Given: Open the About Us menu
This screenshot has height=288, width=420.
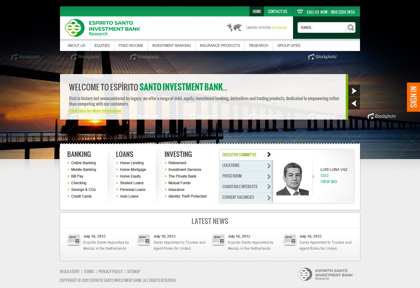Looking at the screenshot, I should [76, 46].
